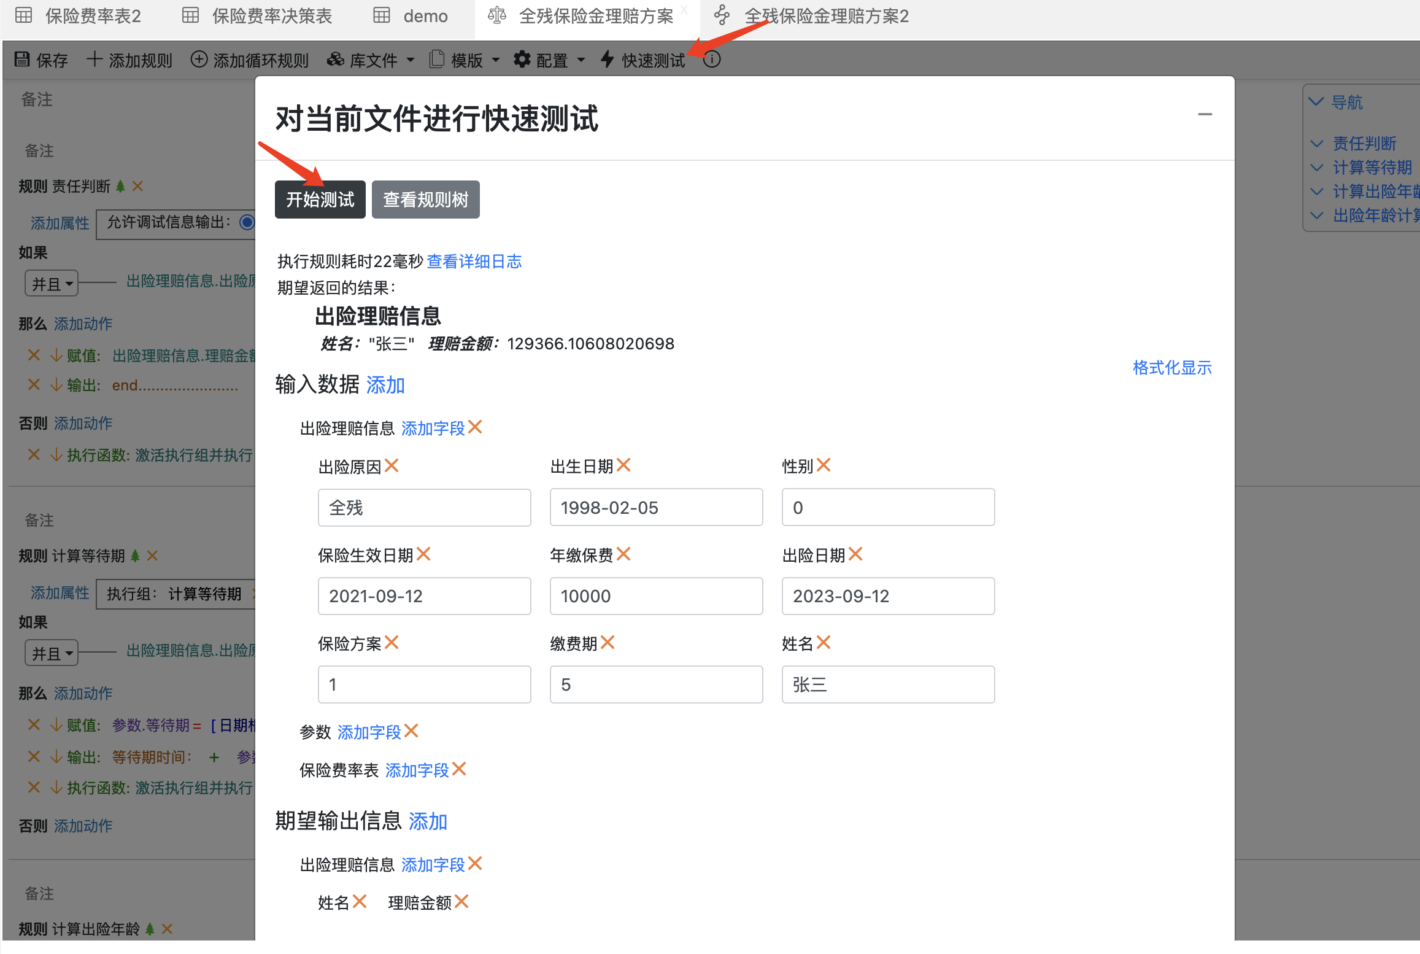The image size is (1420, 954).
Task: Minimize the quick test dialog
Action: pyautogui.click(x=1205, y=115)
